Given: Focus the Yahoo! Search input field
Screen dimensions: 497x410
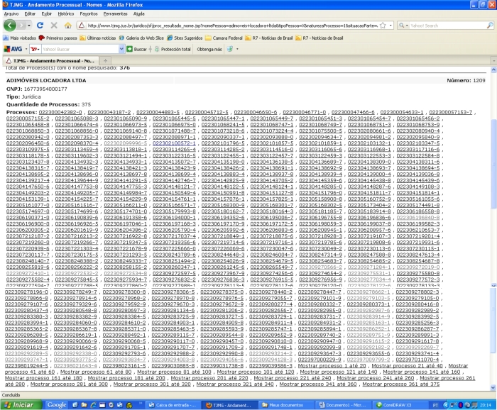Looking at the screenshot, I should coord(447,26).
